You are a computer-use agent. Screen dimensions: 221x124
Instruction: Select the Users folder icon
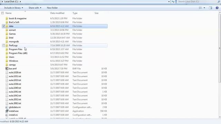point(7,57)
